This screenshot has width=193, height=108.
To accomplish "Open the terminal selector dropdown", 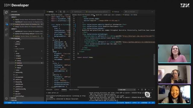I will pyautogui.click(x=126, y=90).
